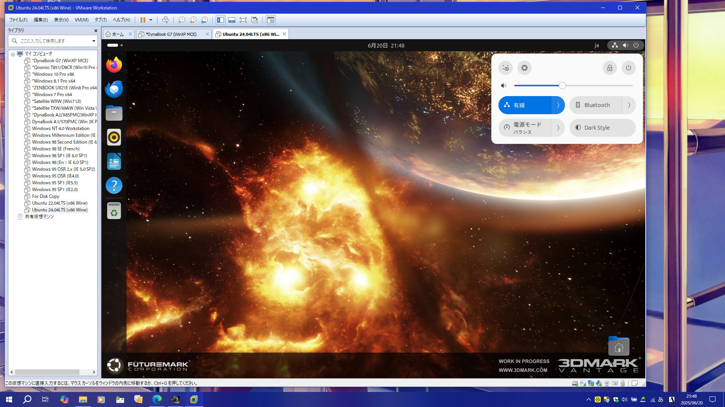This screenshot has height=407, width=725.
Task: Lock the screen from quick settings
Action: (x=609, y=68)
